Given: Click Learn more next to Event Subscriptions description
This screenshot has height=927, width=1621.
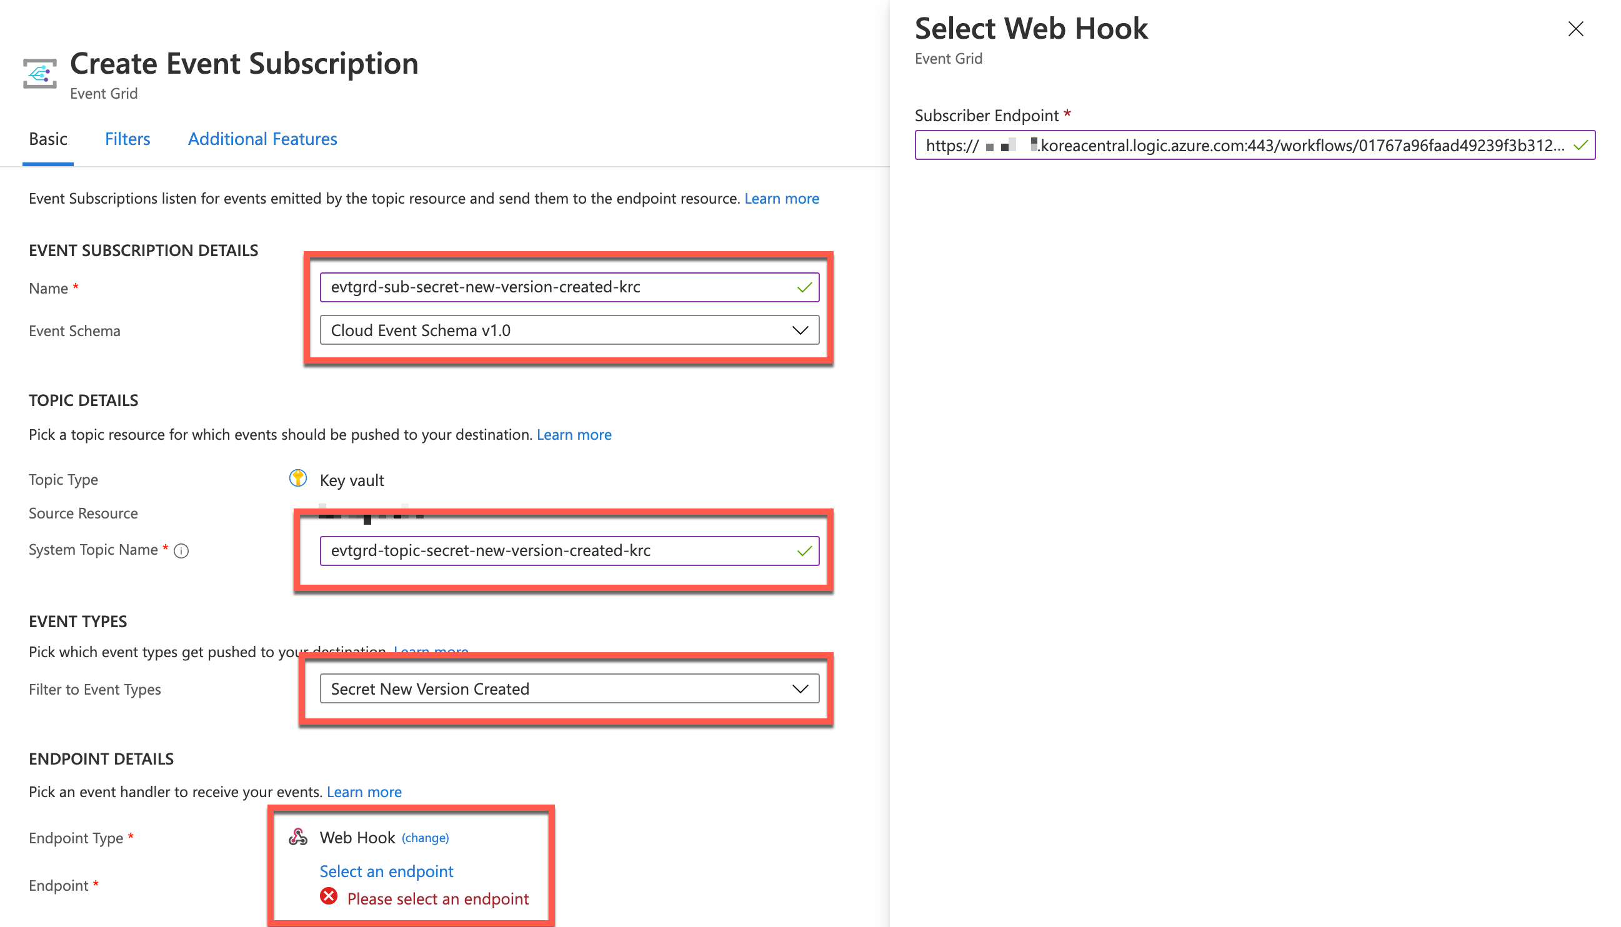Looking at the screenshot, I should [781, 199].
